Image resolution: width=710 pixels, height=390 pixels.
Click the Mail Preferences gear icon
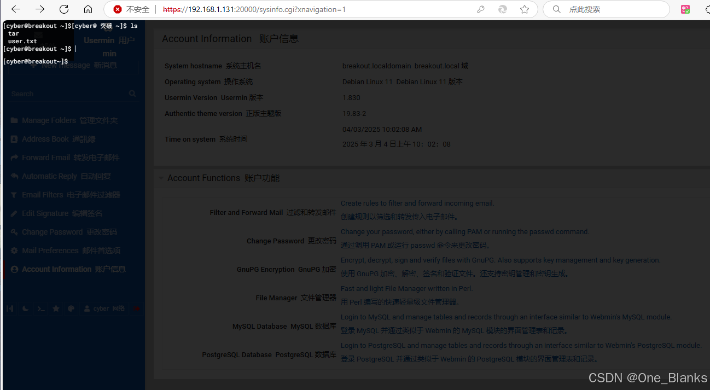[x=14, y=251]
